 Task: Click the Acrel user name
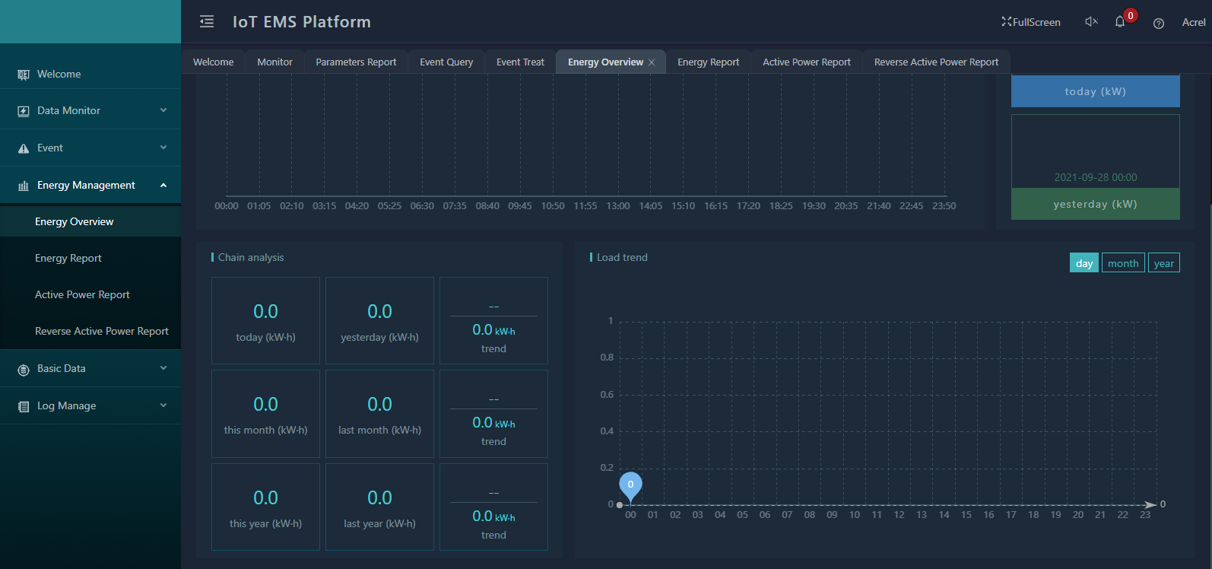1194,22
